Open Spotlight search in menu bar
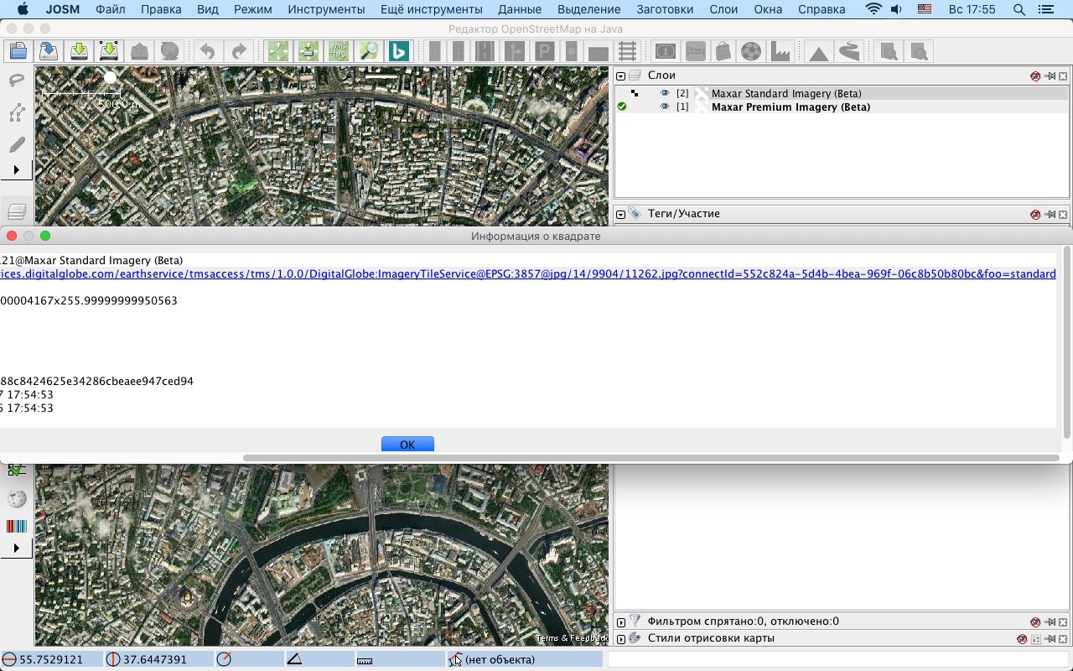The width and height of the screenshot is (1073, 671). click(1019, 10)
